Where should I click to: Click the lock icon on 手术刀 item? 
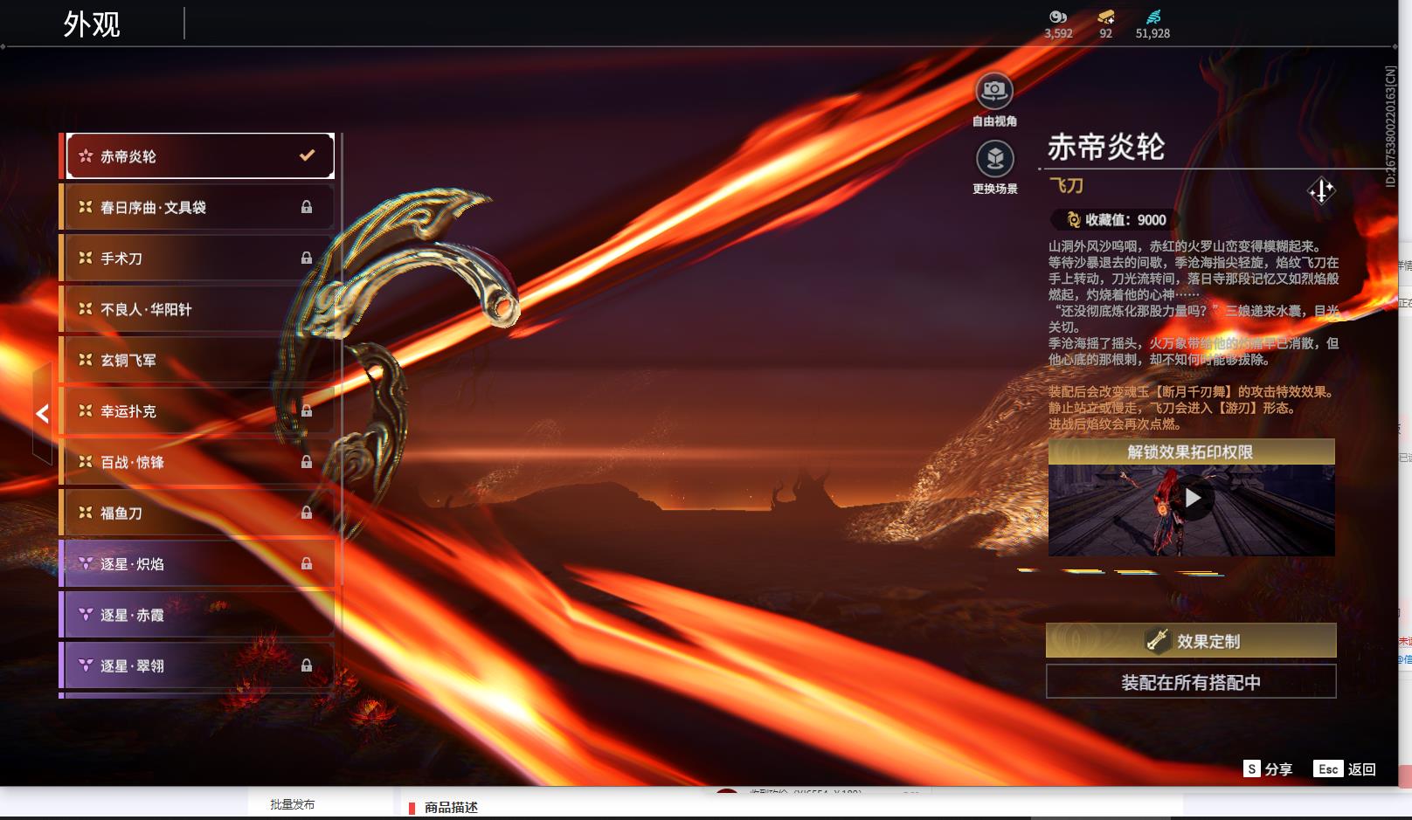coord(307,258)
